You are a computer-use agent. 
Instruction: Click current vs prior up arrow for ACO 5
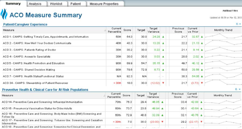tap(202, 63)
